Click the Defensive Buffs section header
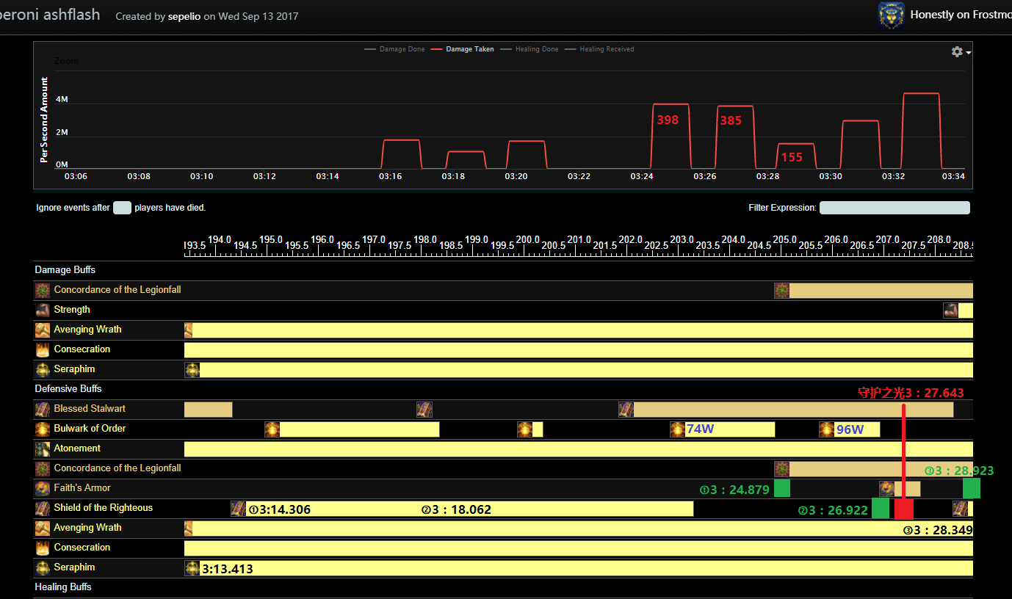Screen dimensions: 1012x599 (68, 389)
